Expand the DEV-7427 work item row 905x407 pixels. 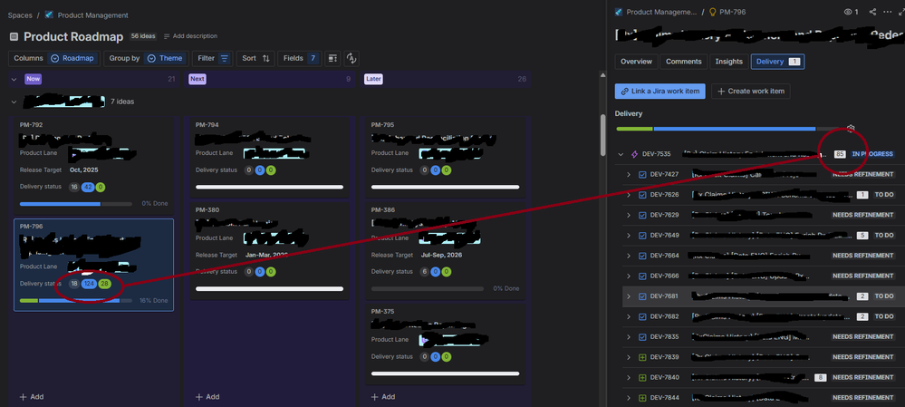[629, 174]
